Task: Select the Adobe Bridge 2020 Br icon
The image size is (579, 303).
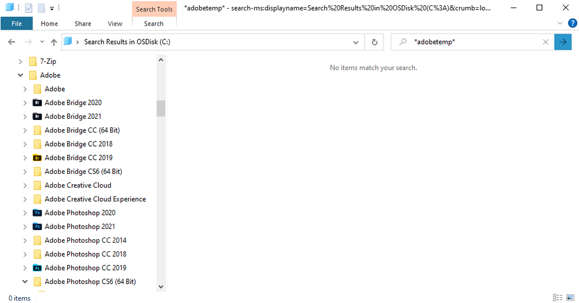Action: point(37,103)
